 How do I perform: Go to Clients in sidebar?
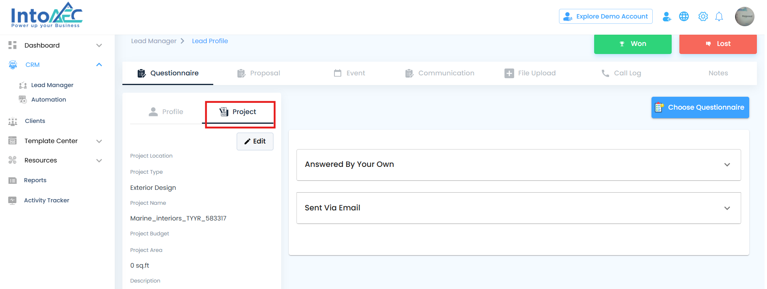pyautogui.click(x=35, y=121)
